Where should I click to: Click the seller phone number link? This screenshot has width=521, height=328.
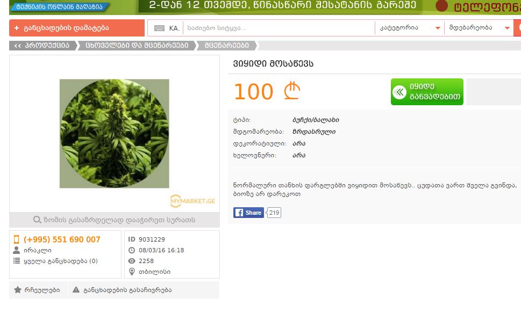pyautogui.click(x=62, y=239)
